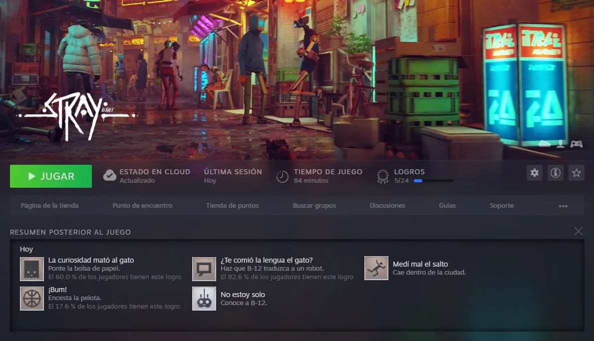Viewport: 594px width, 341px height.
Task: Open Guías tab
Action: click(447, 205)
